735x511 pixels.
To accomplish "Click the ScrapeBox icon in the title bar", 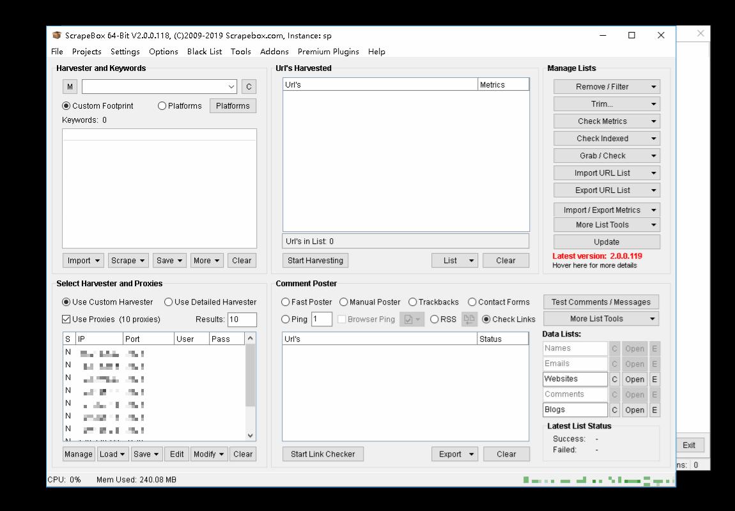I will coord(57,36).
